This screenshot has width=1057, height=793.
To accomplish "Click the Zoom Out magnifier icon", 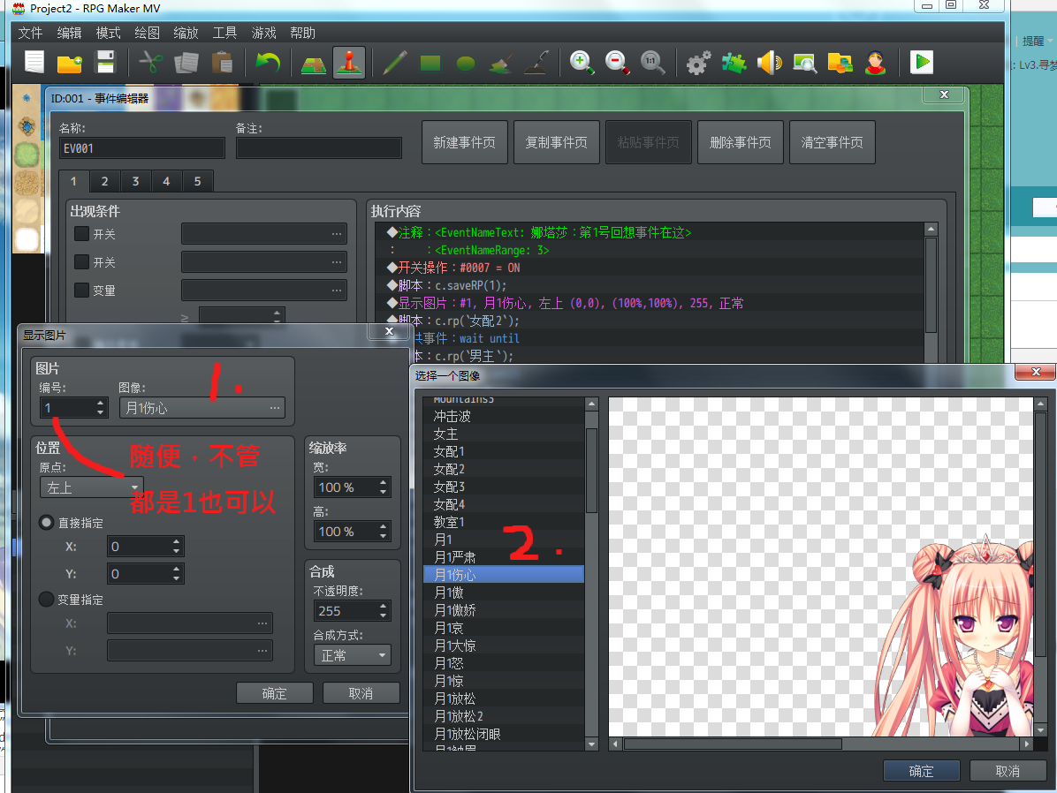I will coord(618,63).
